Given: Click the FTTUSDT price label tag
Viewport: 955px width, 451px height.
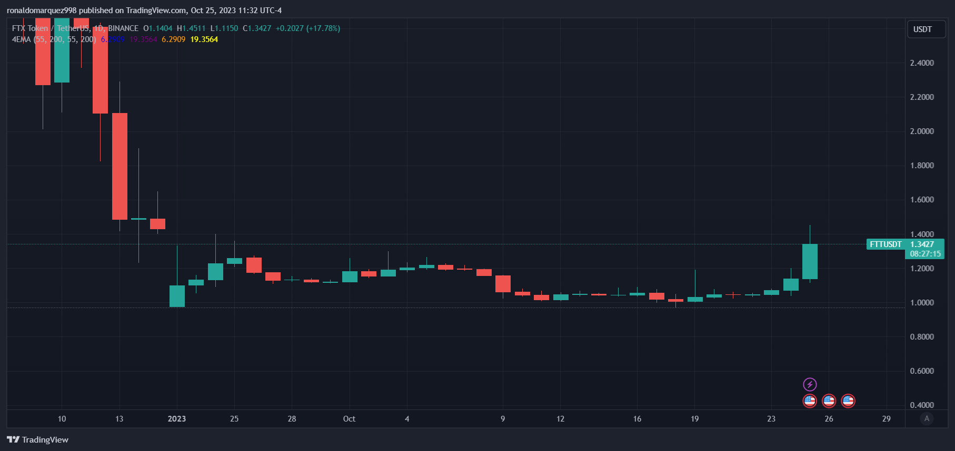Looking at the screenshot, I should 886,244.
